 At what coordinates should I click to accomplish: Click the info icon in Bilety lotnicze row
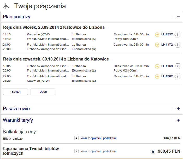coord(76,138)
